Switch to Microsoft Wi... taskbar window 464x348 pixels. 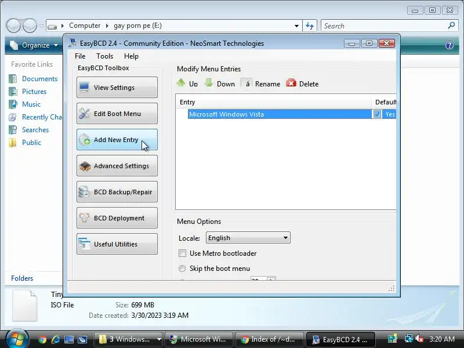[198, 339]
